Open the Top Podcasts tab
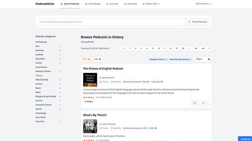Image resolution: width=252 pixels, height=141 pixels. point(93,4)
